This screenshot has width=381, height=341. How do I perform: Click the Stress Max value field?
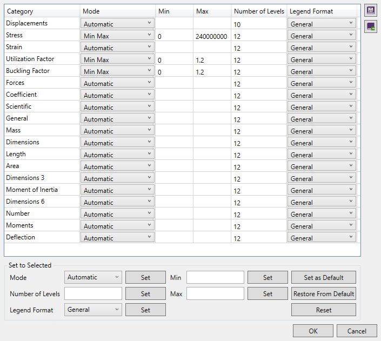tap(212, 36)
